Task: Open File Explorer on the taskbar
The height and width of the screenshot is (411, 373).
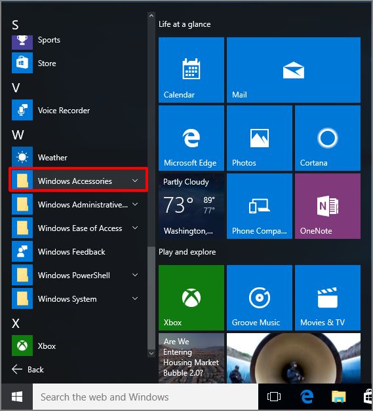Action: [339, 397]
